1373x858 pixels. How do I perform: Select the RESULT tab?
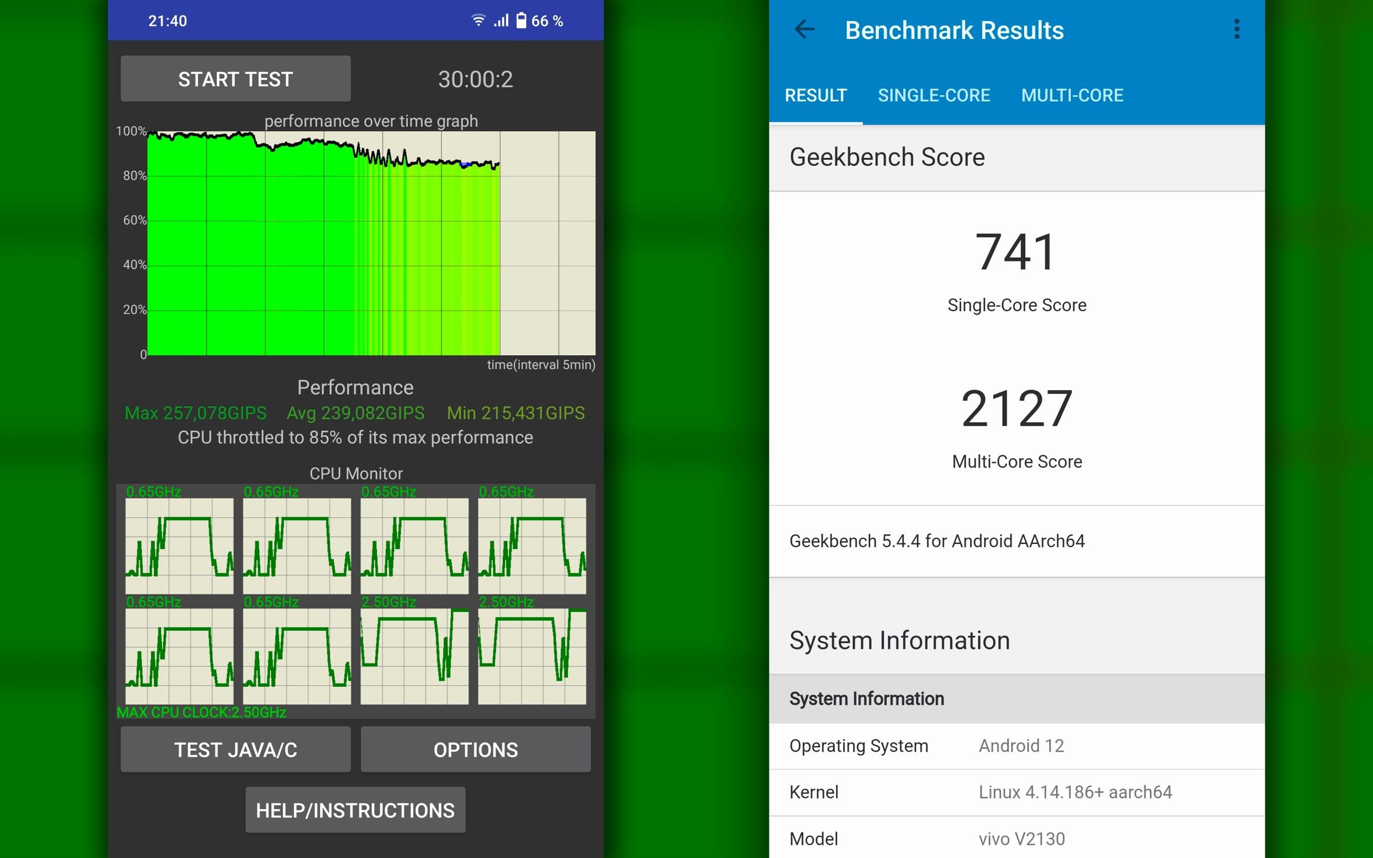point(816,95)
